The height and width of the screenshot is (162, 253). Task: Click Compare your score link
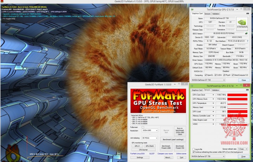[x=165, y=154]
